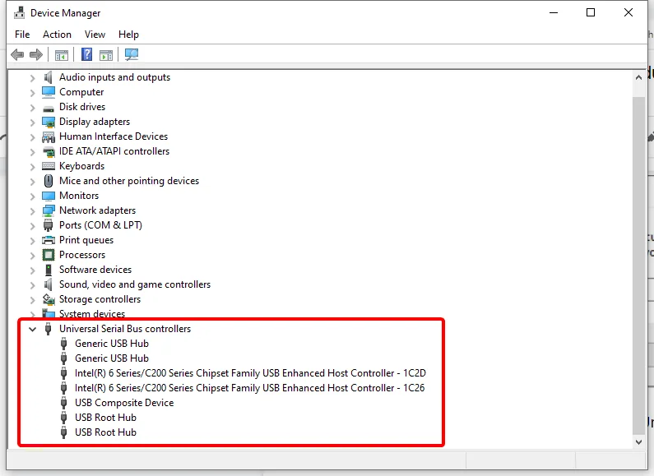Click the Mice and other pointing devices icon
The height and width of the screenshot is (476, 654).
coord(49,181)
